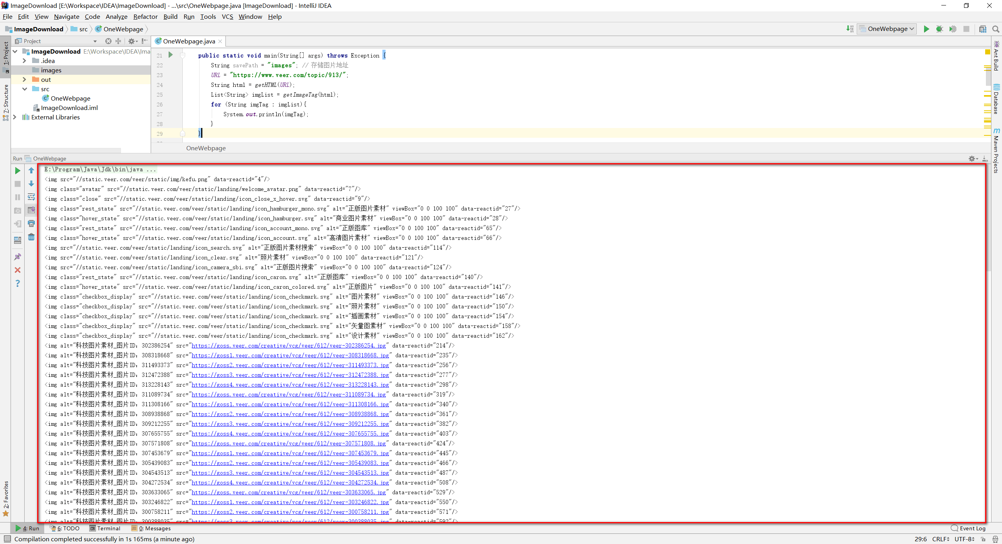Viewport: 1002px width, 544px height.
Task: Click the gutter run arrow beside main
Action: (170, 55)
